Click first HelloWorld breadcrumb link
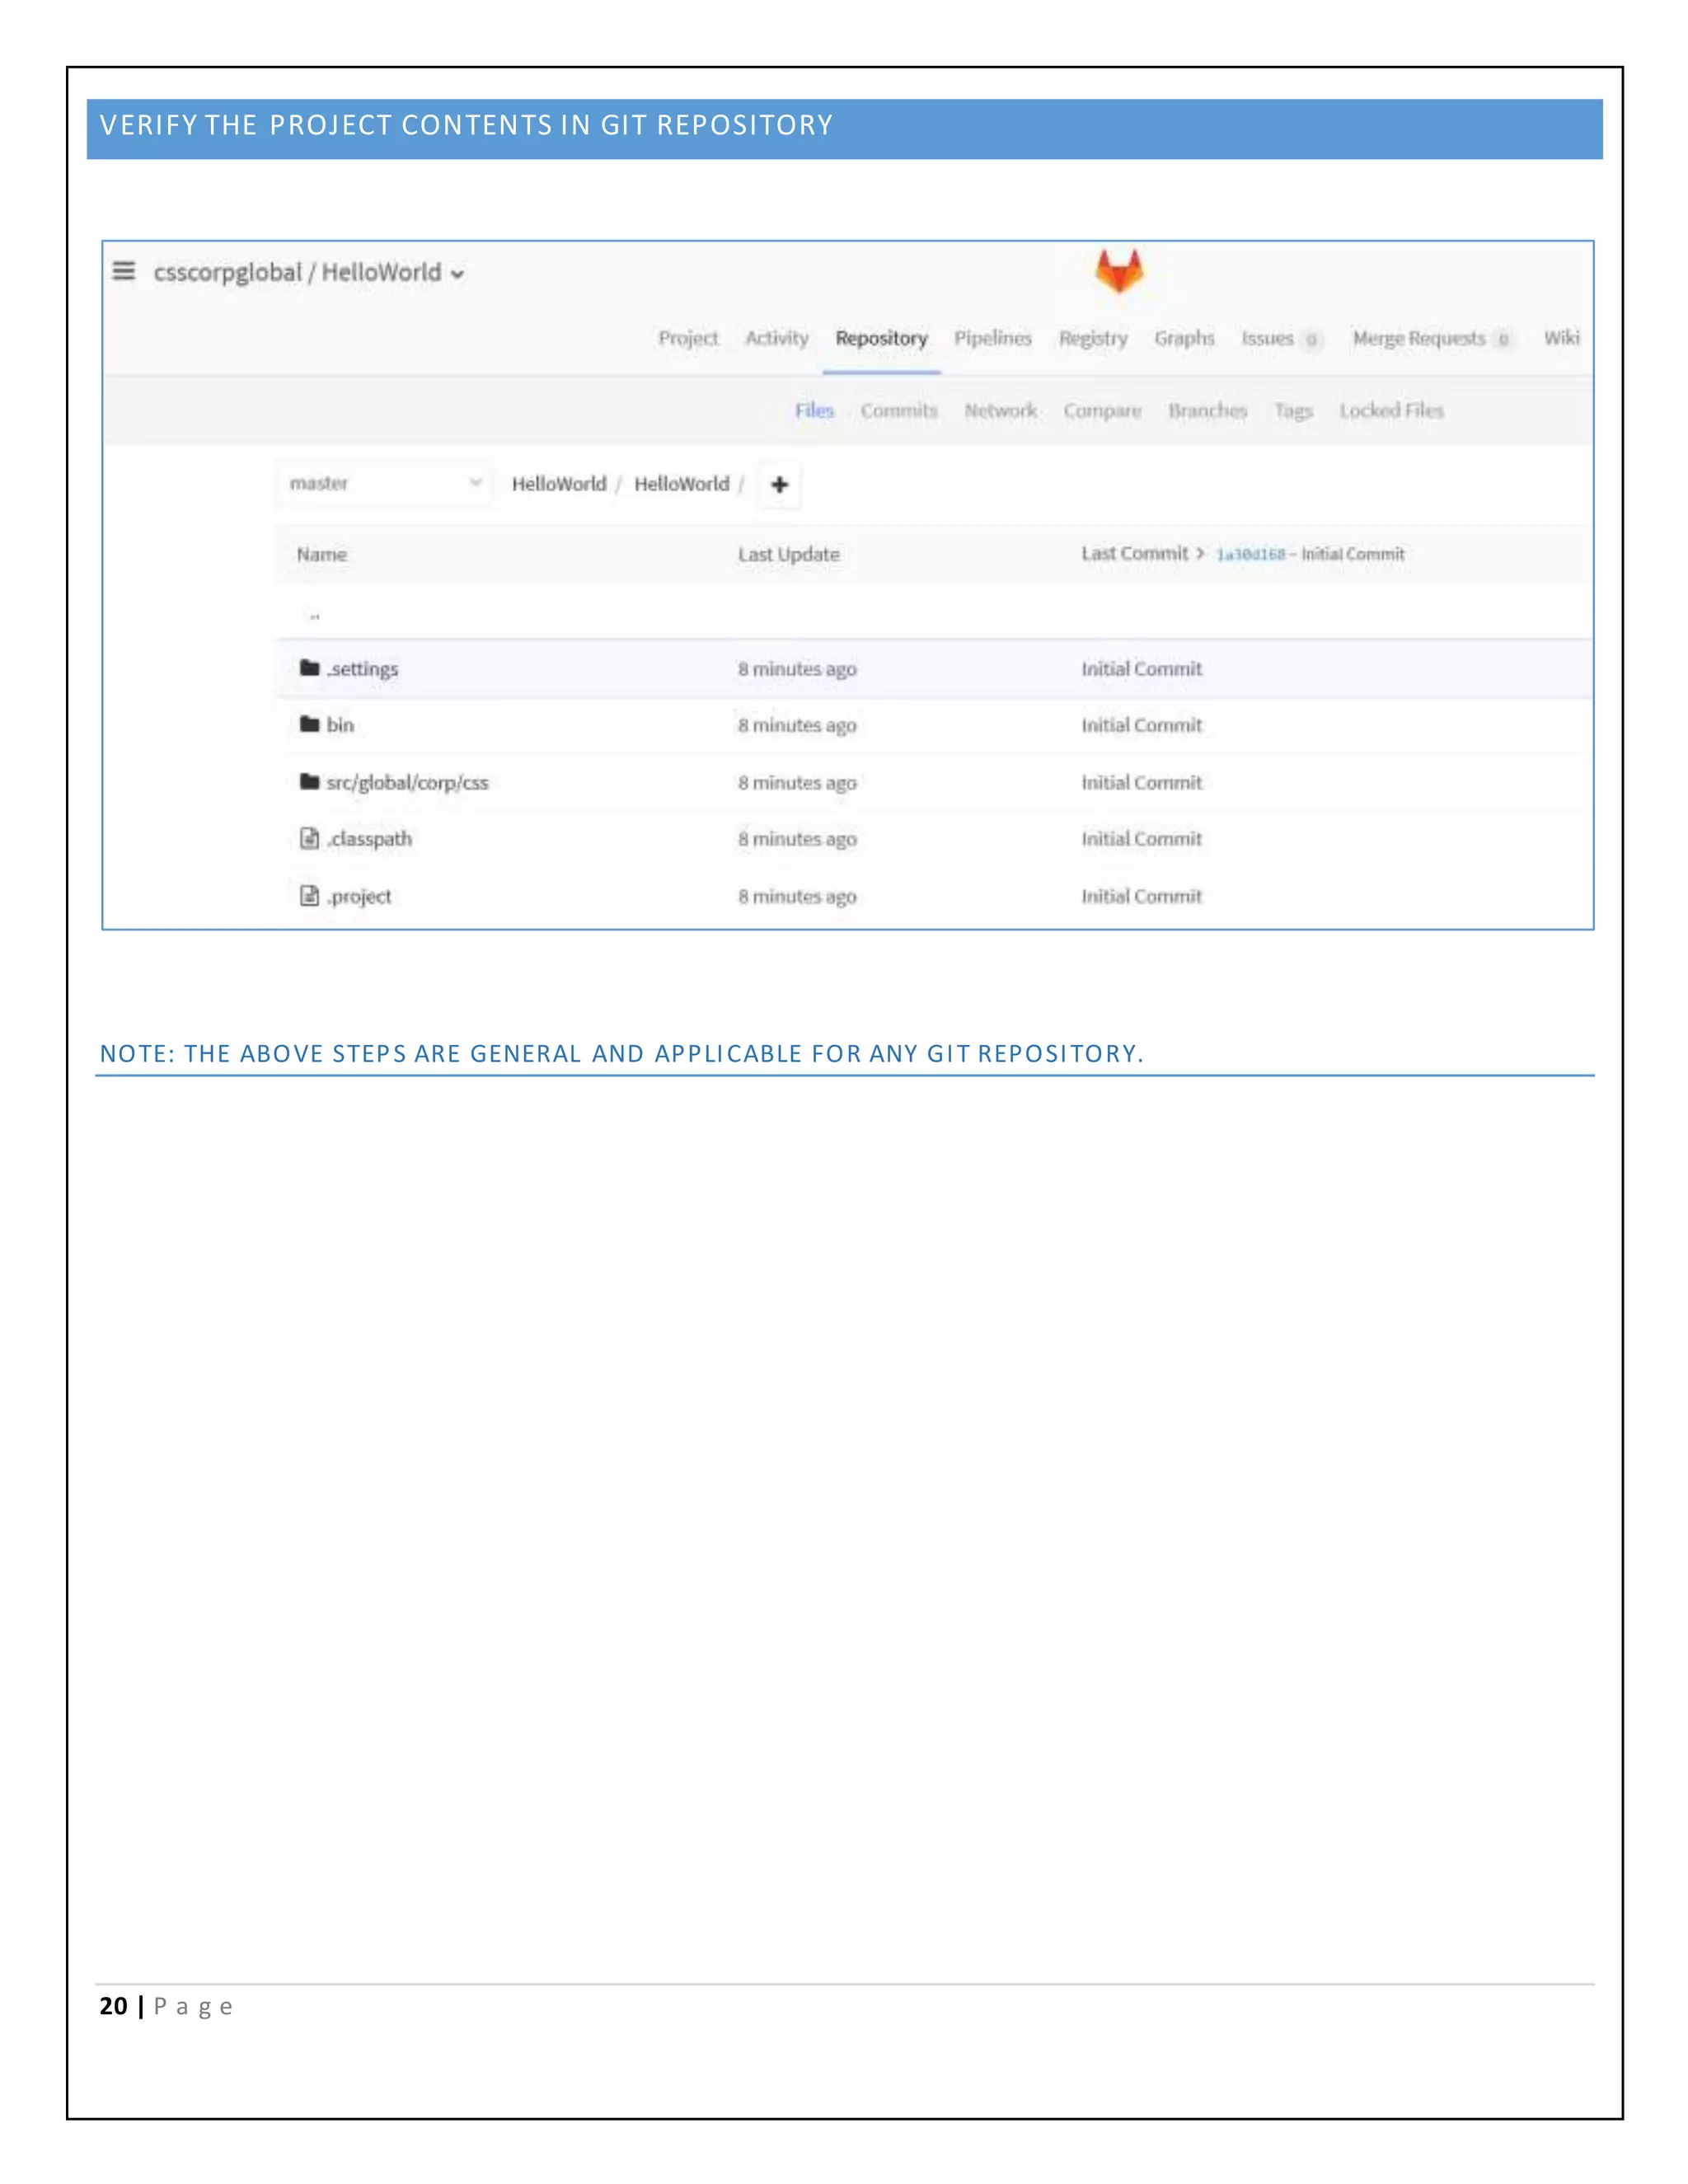The width and height of the screenshot is (1688, 2184). pos(558,484)
